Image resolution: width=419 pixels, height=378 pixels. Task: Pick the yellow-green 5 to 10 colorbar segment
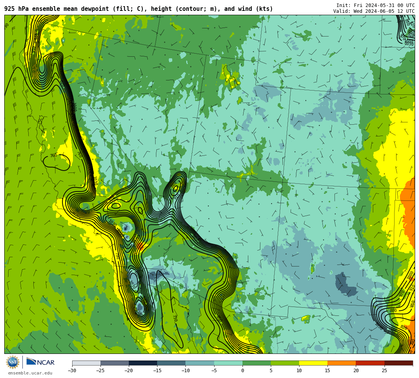click(285, 363)
